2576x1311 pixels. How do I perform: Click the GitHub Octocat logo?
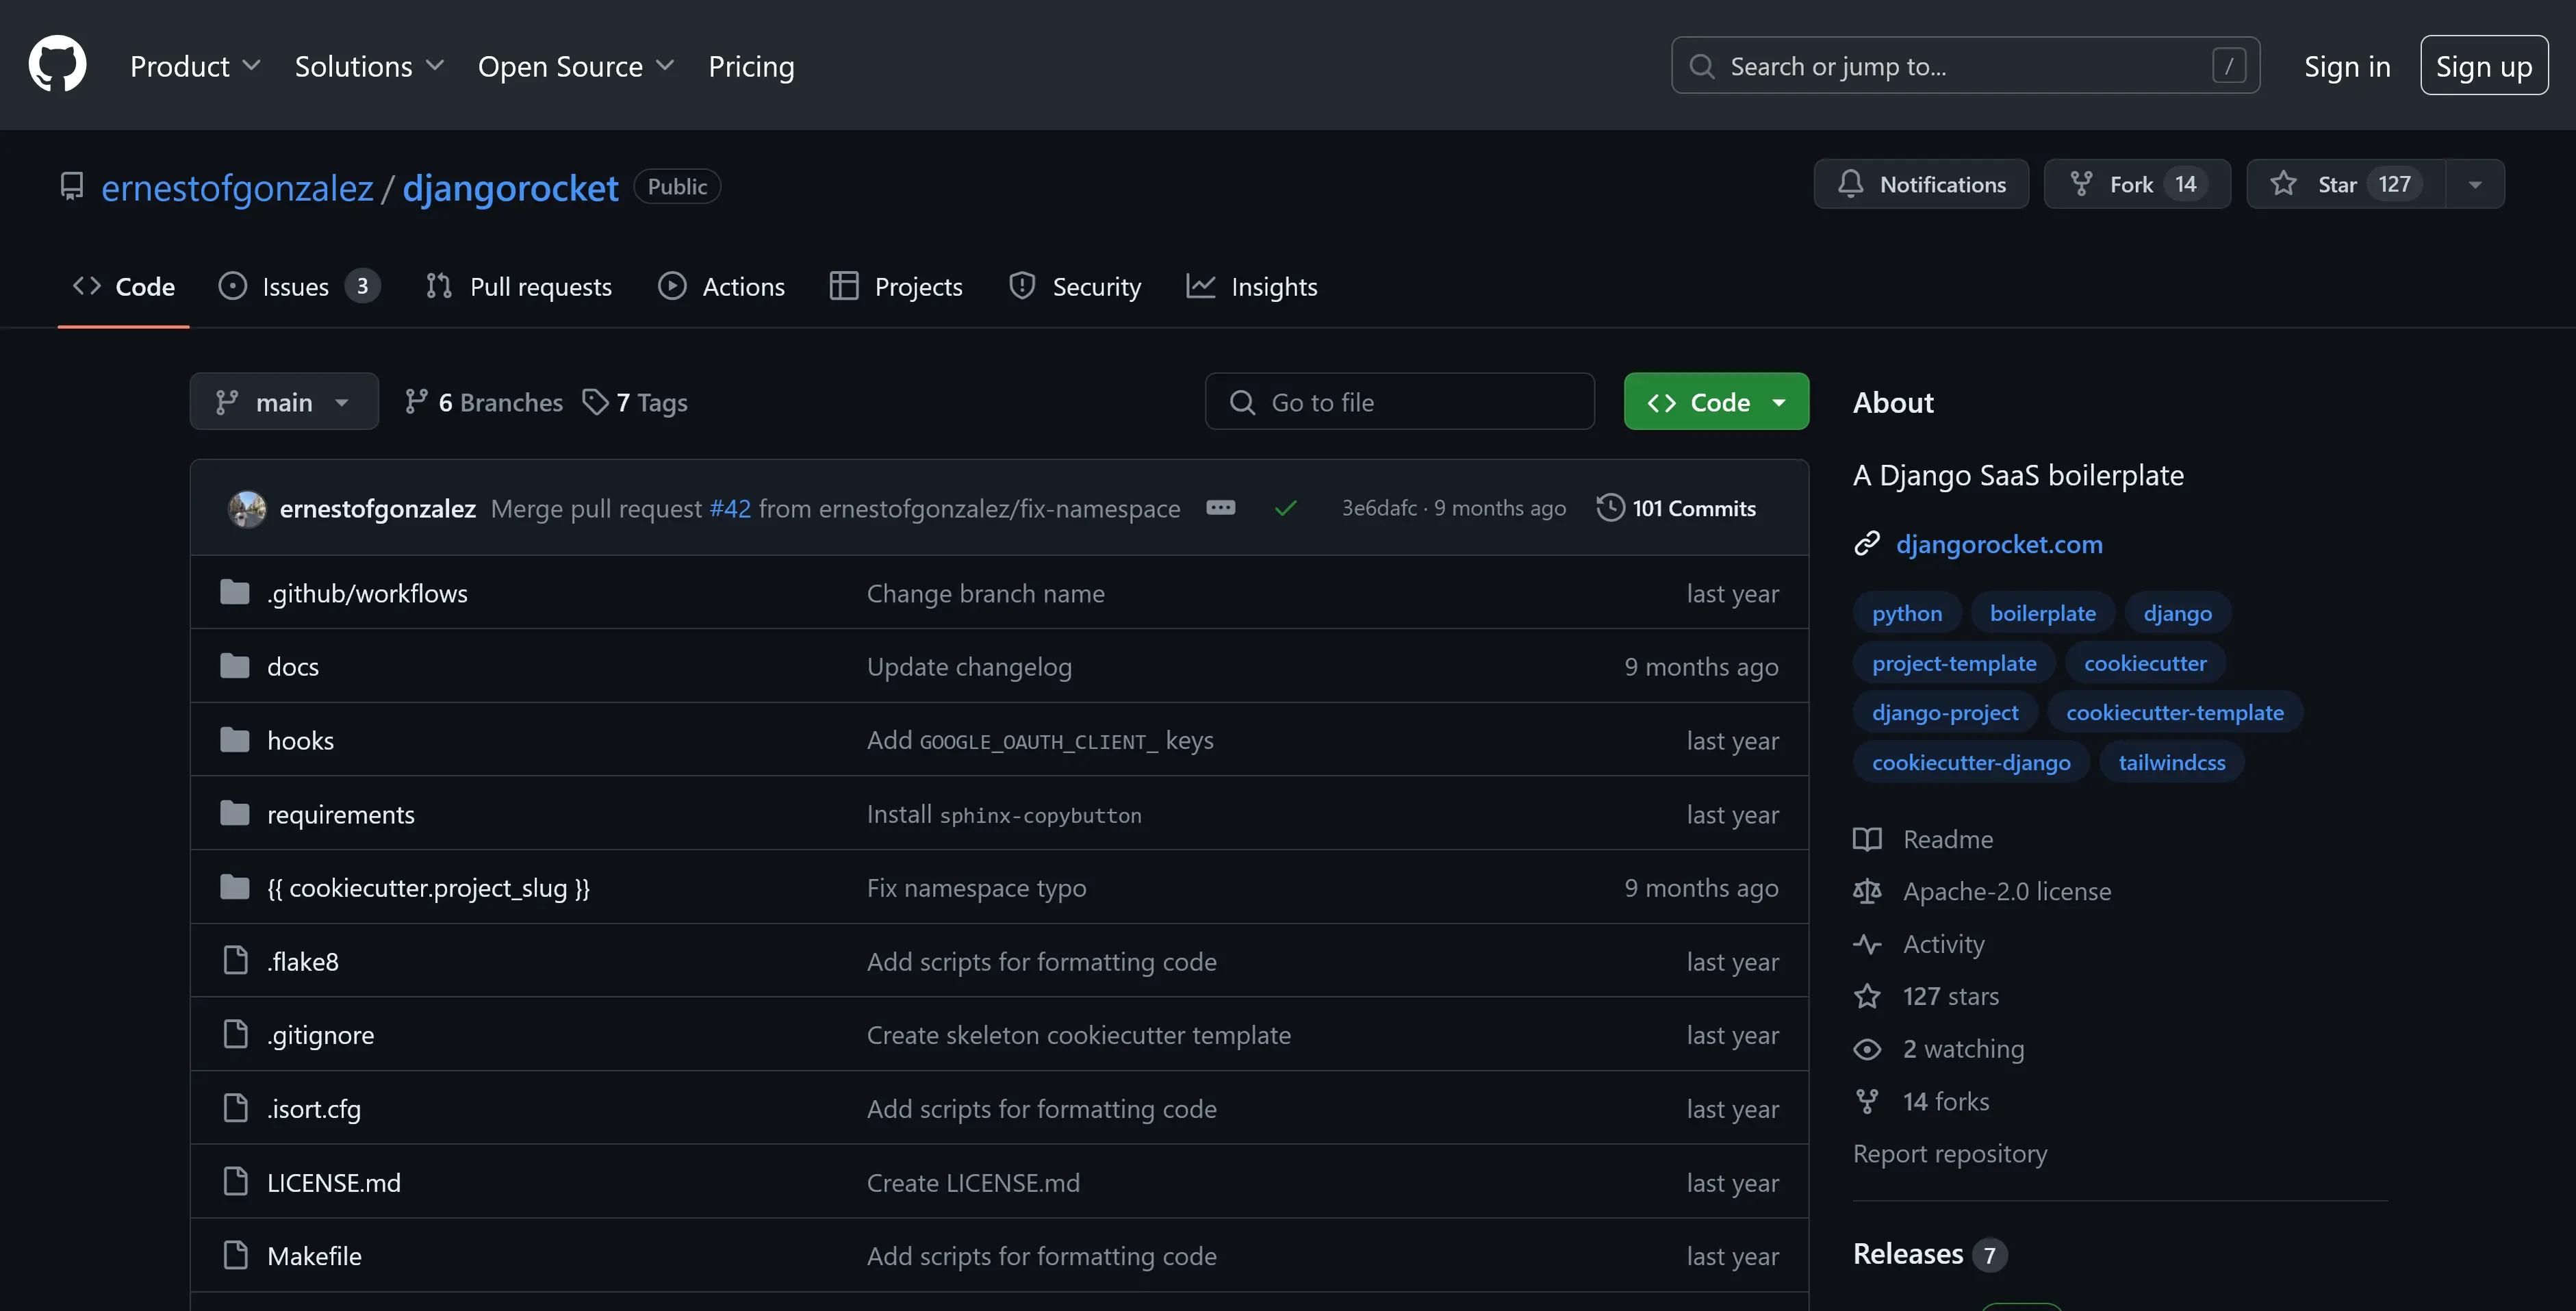coord(57,64)
